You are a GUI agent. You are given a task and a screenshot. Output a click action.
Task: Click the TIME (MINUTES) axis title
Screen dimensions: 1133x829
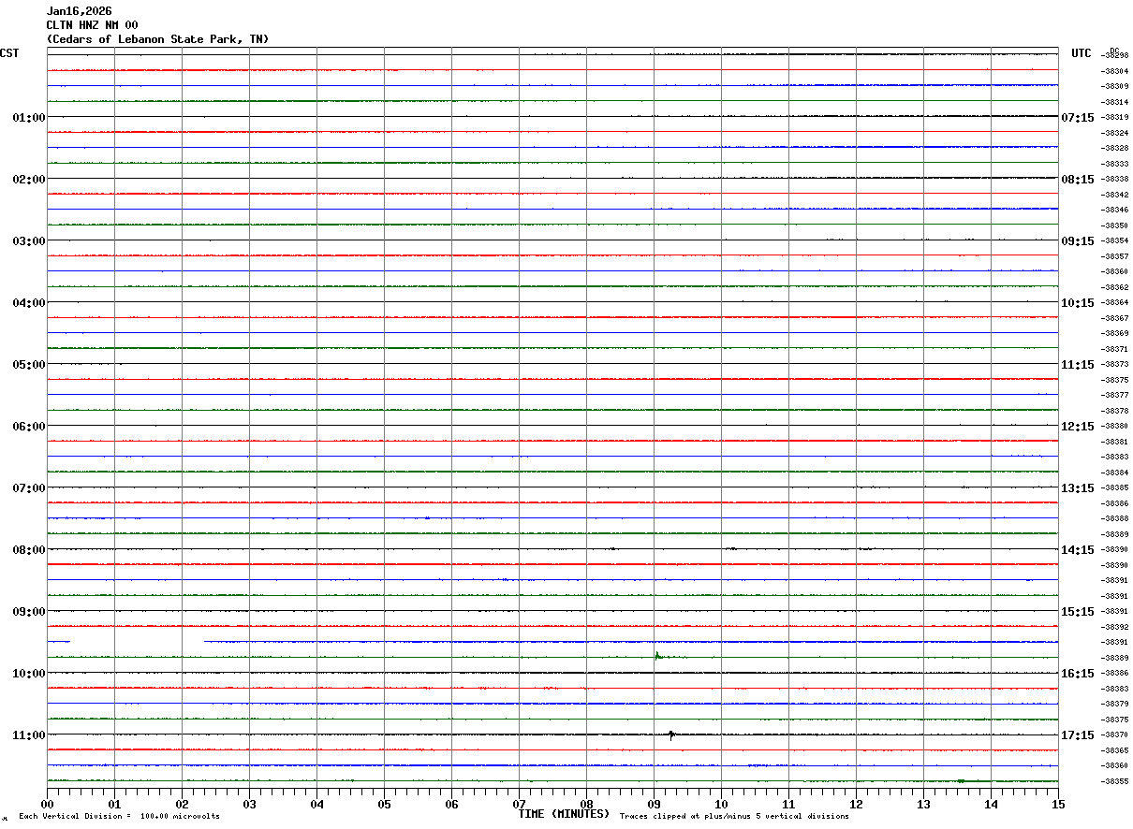click(564, 814)
